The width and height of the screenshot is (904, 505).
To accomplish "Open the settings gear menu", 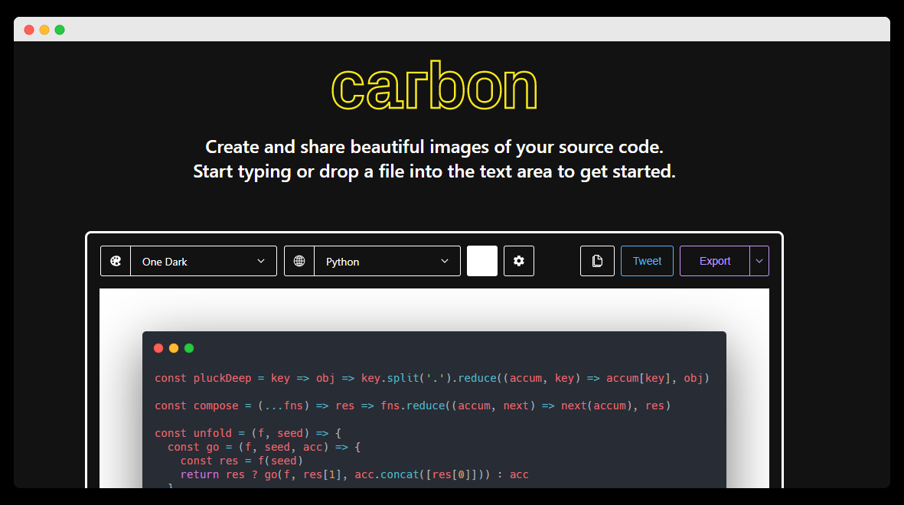I will pyautogui.click(x=519, y=261).
